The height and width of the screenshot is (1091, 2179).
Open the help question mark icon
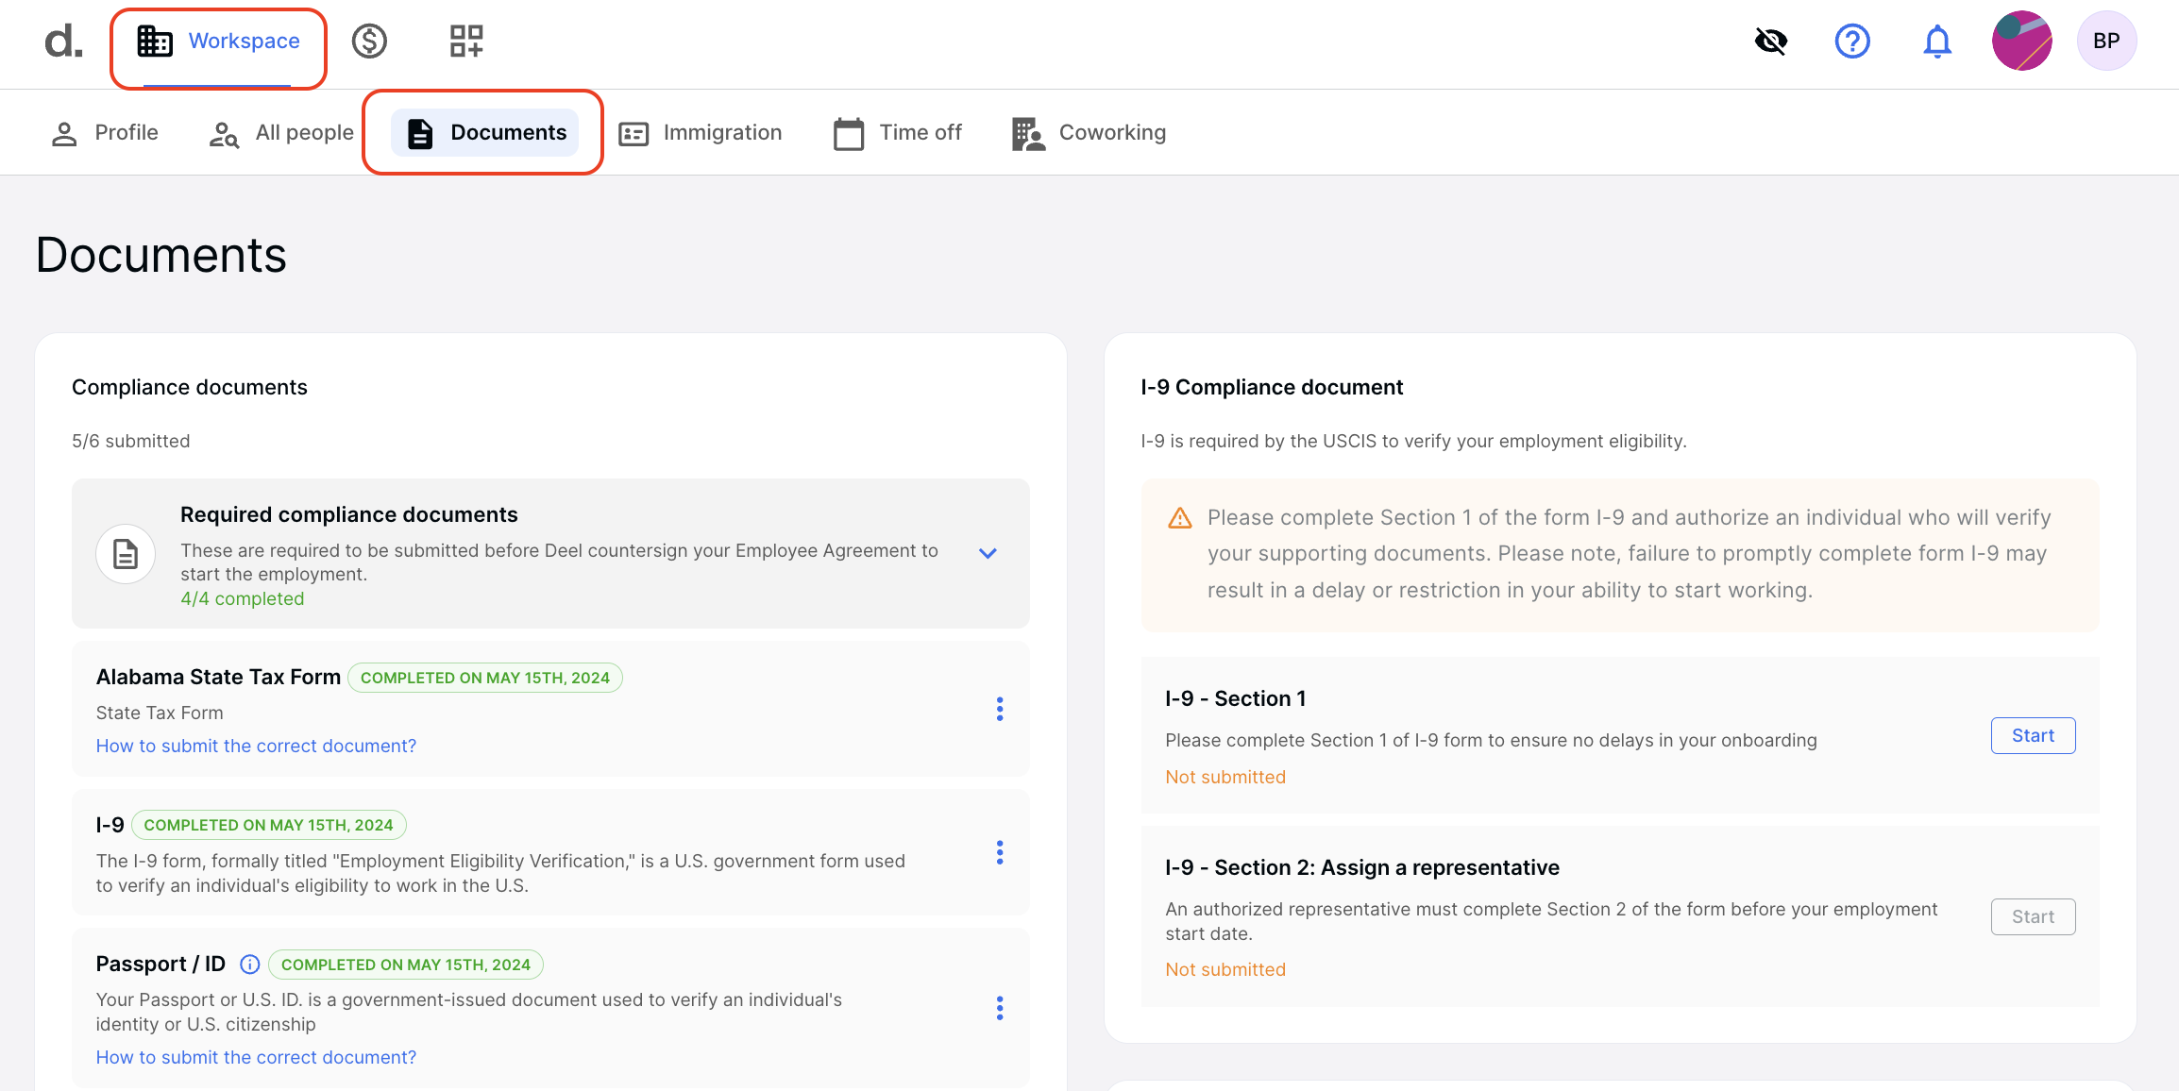1852,42
